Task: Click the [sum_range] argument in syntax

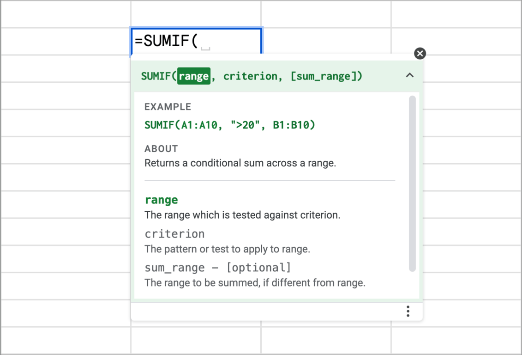Action: click(x=324, y=76)
